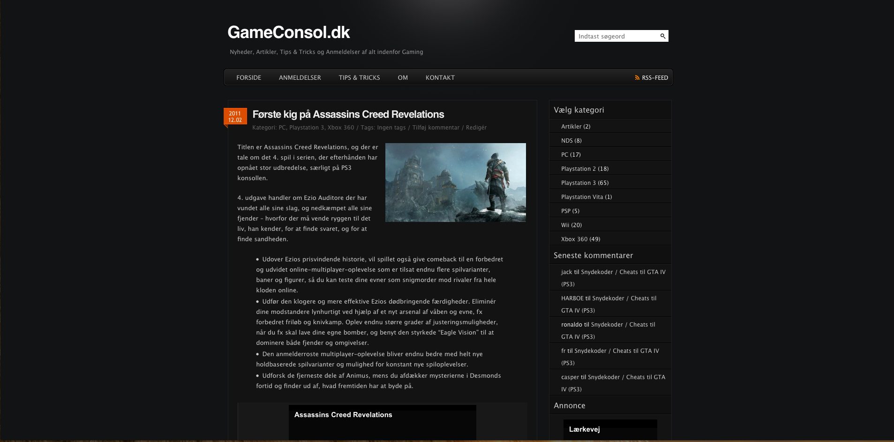Open casper's comment on Snydekoder / Cheats
Image resolution: width=894 pixels, height=442 pixels.
(613, 383)
